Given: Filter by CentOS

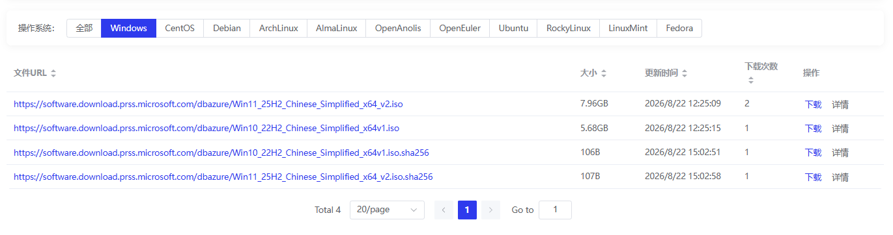Looking at the screenshot, I should (180, 28).
